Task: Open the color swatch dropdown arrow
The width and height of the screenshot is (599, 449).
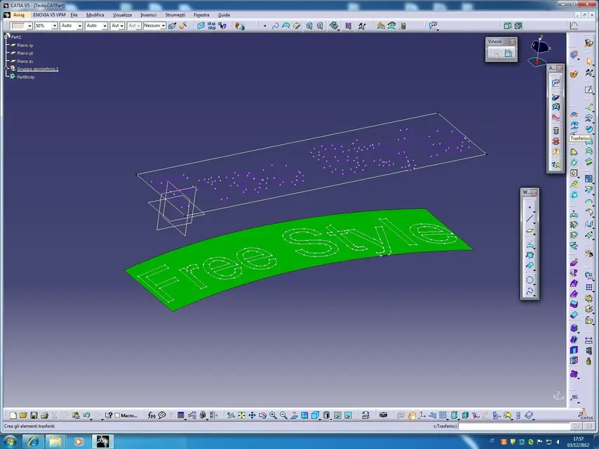Action: click(x=29, y=25)
